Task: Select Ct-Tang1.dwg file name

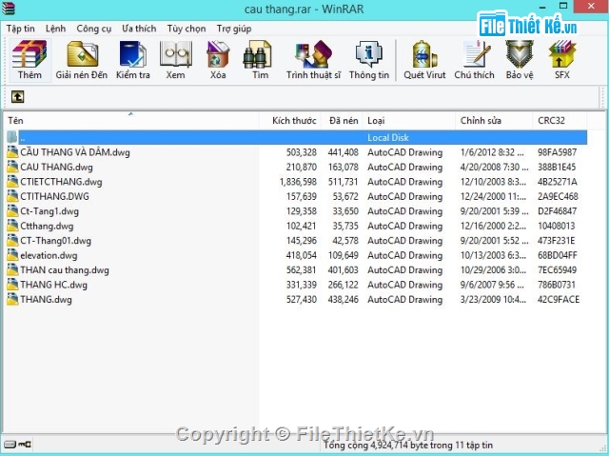Action: pyautogui.click(x=49, y=211)
